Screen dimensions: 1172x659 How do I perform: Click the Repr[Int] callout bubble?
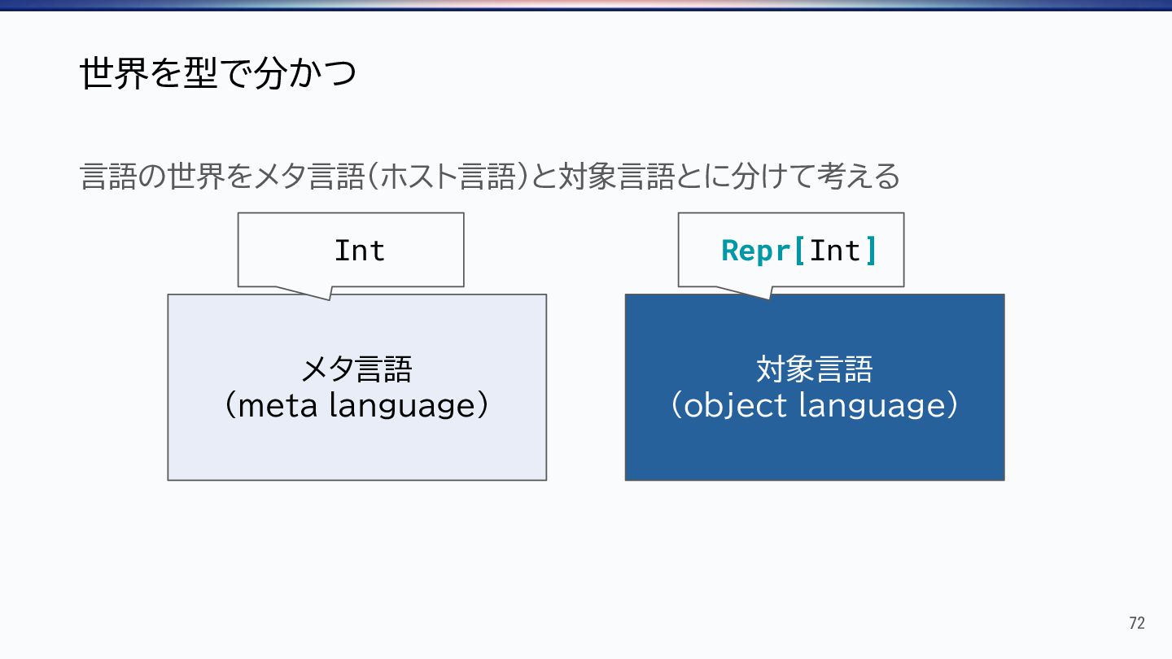791,250
